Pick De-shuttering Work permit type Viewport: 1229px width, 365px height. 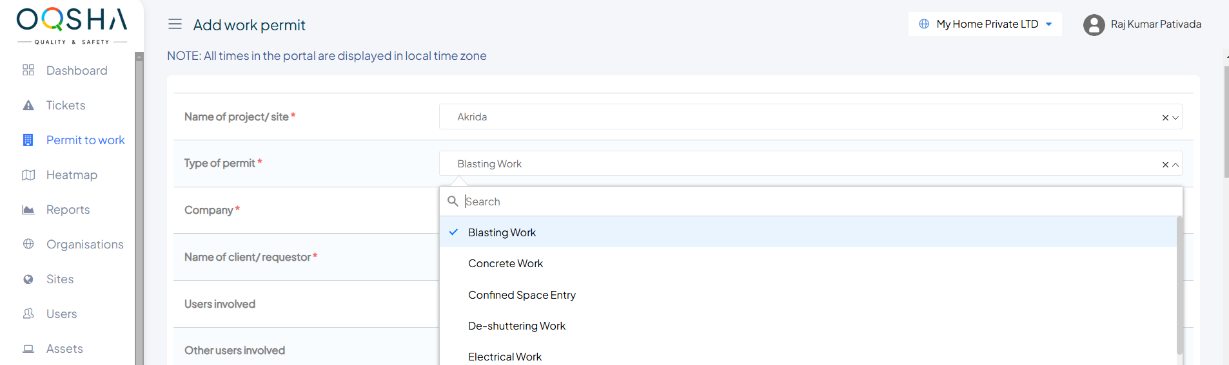(x=516, y=326)
